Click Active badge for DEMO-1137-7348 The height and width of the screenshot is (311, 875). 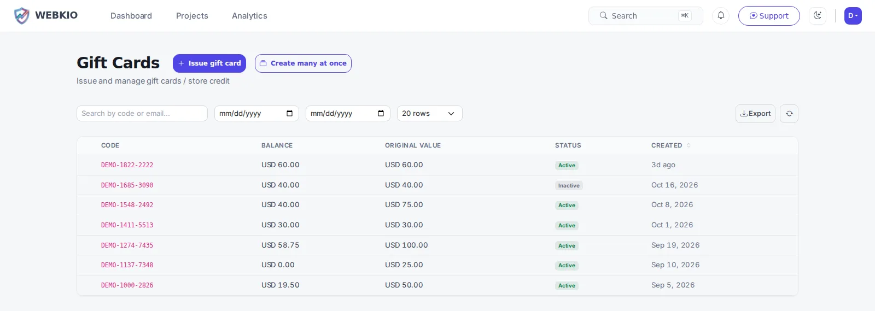pyautogui.click(x=567, y=265)
